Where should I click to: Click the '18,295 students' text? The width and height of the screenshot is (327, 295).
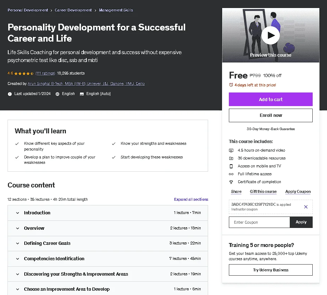[71, 73]
